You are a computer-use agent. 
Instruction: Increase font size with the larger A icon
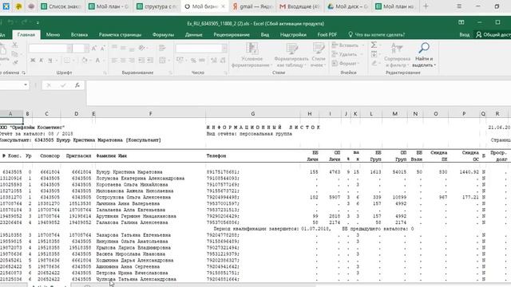point(94,49)
